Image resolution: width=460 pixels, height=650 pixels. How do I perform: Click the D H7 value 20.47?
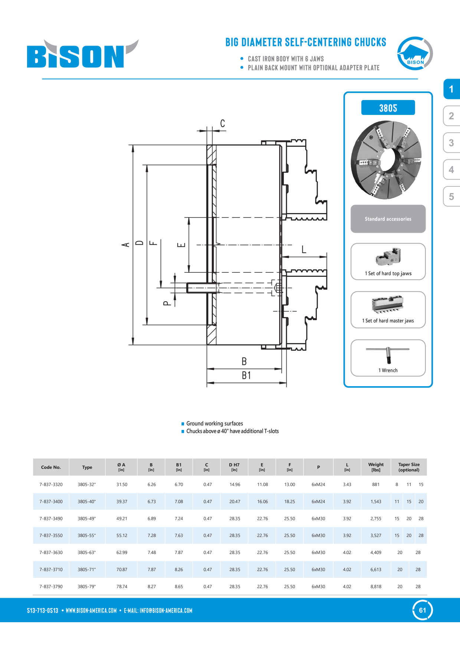coord(235,502)
